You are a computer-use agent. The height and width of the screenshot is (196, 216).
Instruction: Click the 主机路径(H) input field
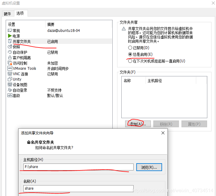(78, 167)
